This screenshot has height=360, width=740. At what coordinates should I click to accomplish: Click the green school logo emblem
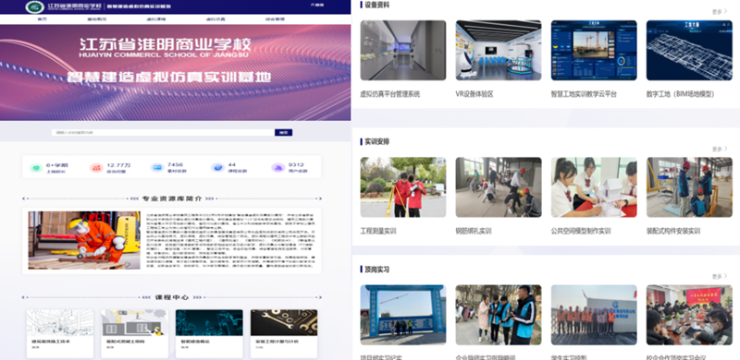(35, 7)
